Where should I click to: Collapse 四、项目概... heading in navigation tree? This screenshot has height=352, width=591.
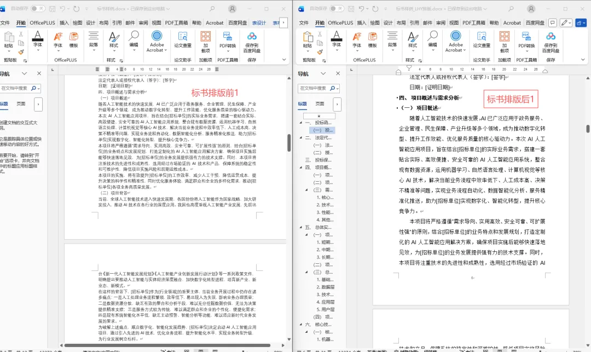point(301,168)
